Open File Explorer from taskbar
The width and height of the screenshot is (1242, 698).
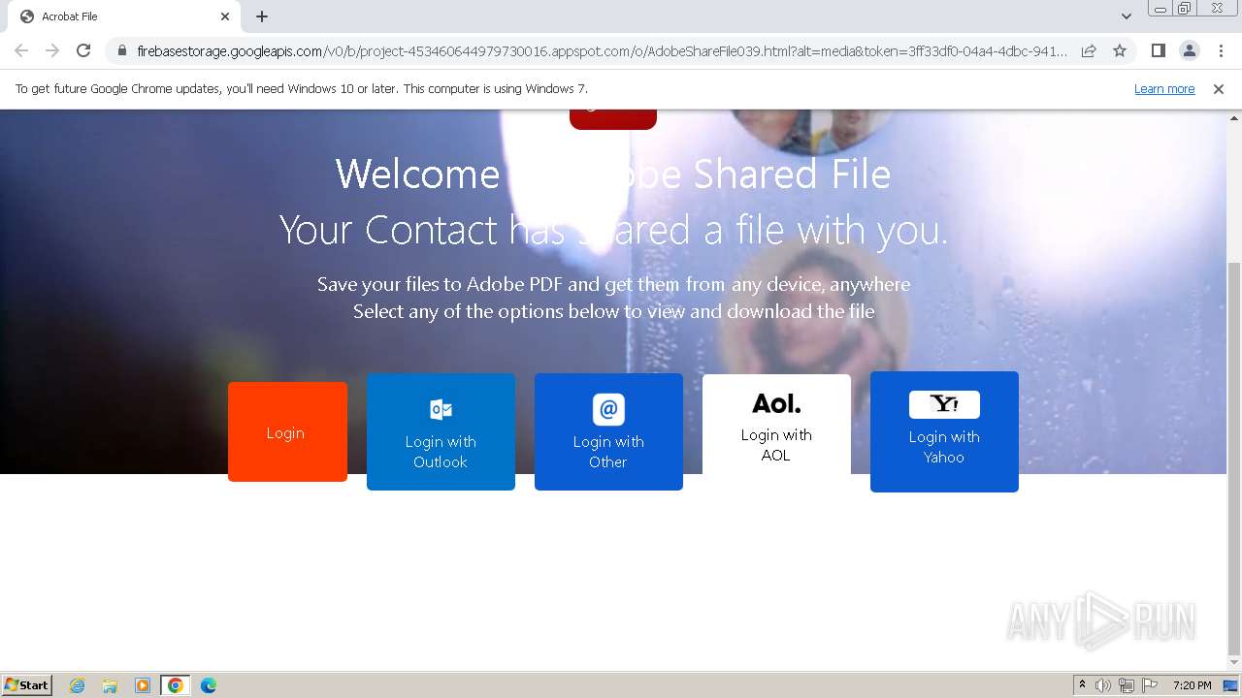(110, 685)
